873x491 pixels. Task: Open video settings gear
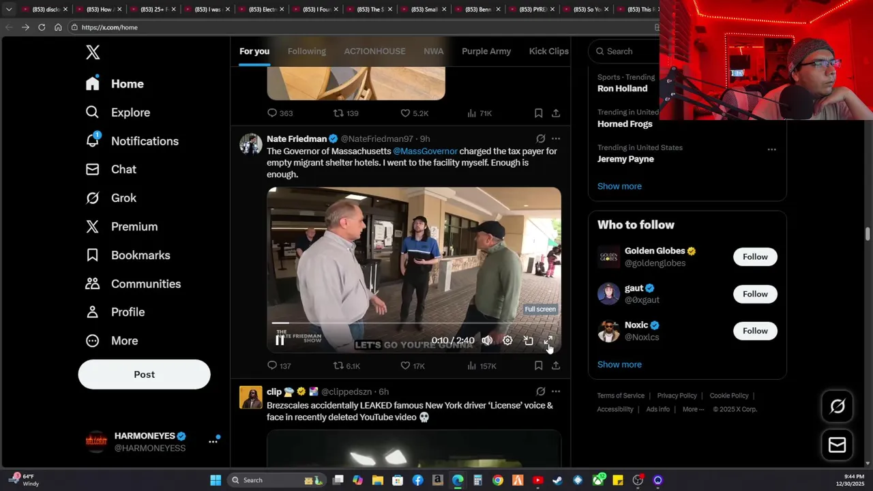507,340
